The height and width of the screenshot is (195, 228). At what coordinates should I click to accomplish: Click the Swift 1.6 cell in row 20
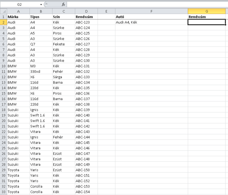click(41, 121)
